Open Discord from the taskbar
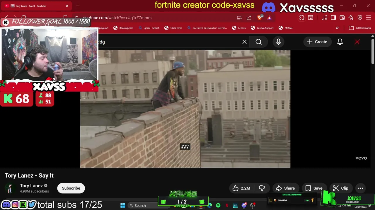 point(244,205)
